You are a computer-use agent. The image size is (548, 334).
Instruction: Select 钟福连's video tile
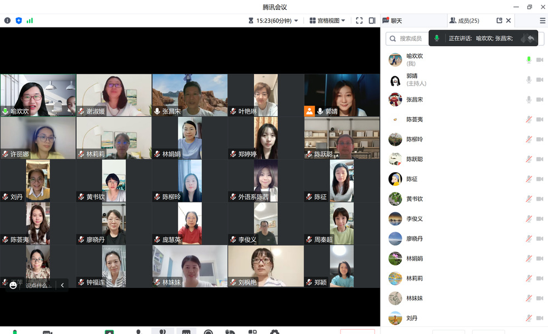pyautogui.click(x=114, y=267)
